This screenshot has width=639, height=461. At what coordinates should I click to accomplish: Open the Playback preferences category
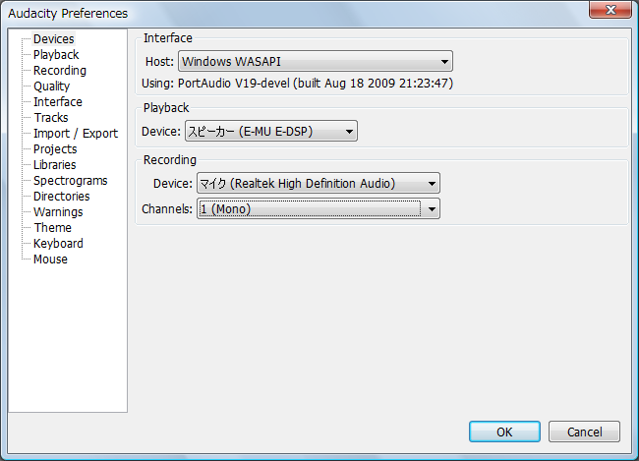pos(56,55)
